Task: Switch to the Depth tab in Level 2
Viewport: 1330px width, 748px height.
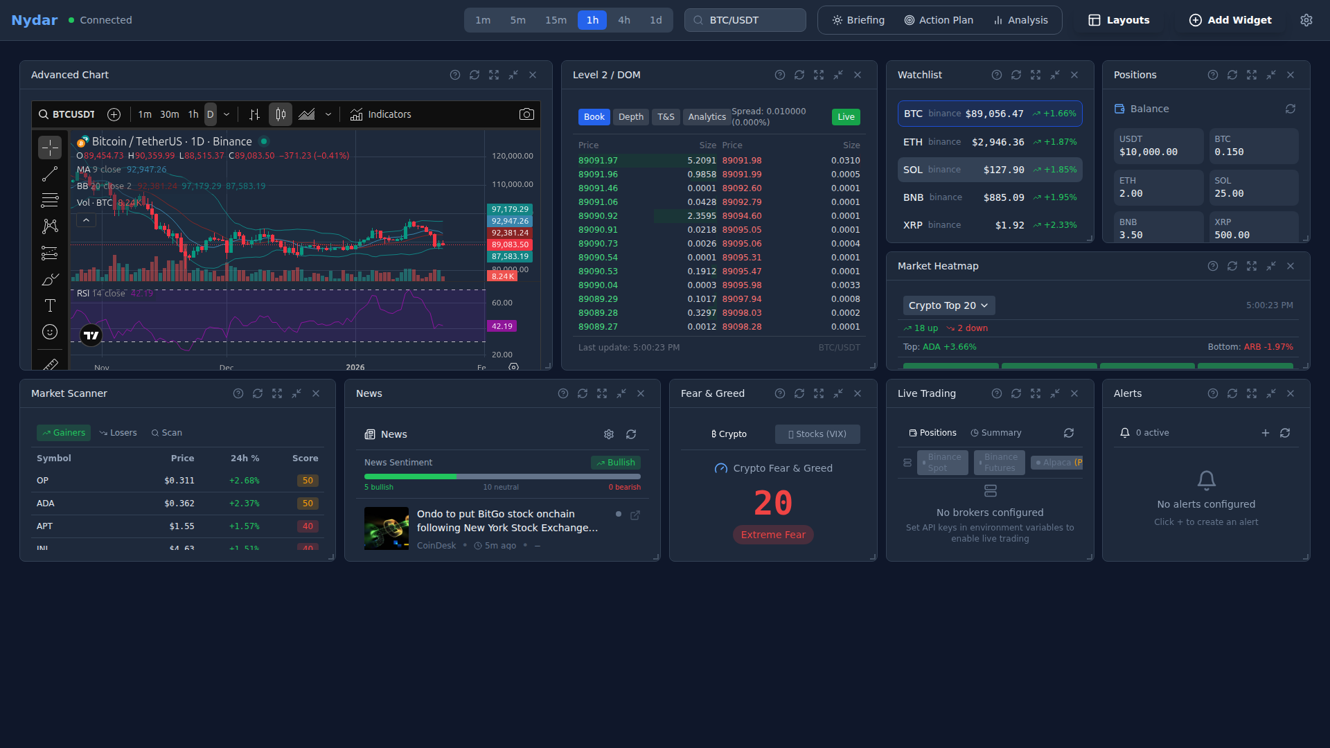Action: 630,116
